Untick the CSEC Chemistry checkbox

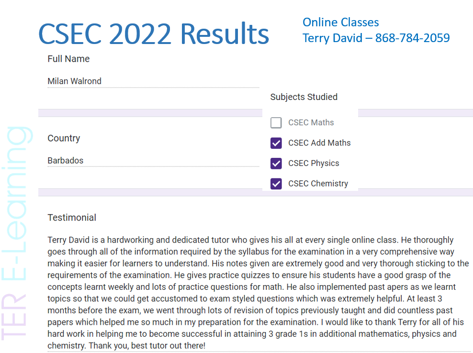pyautogui.click(x=276, y=184)
